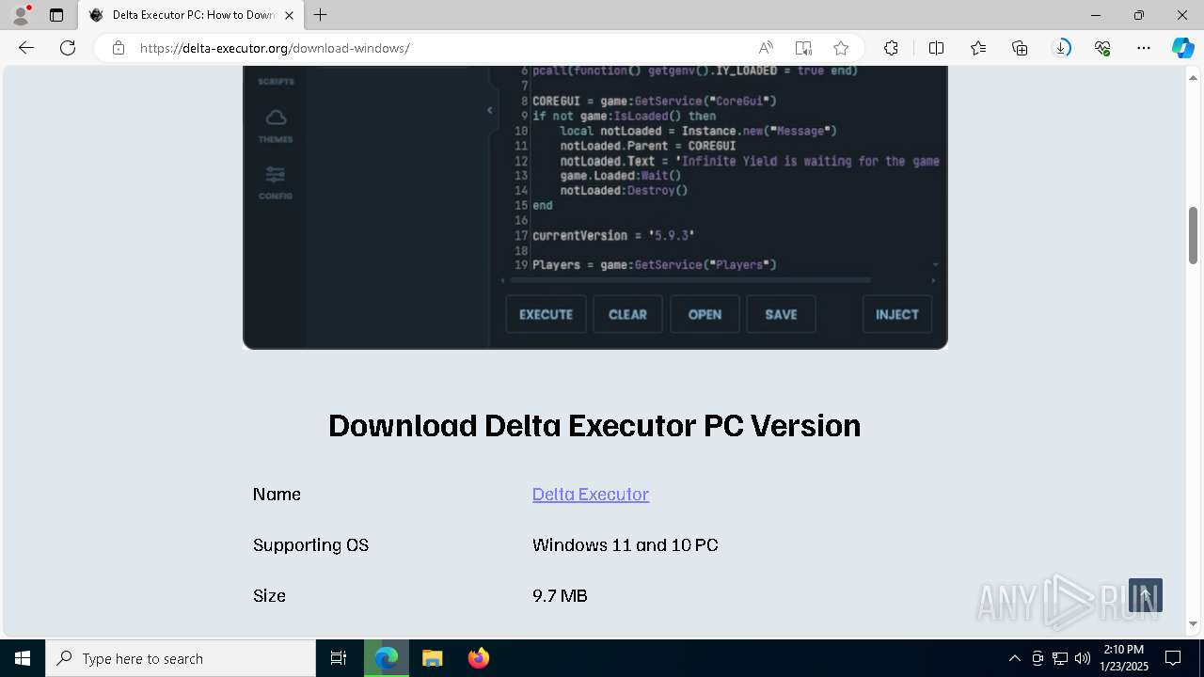1204x677 pixels.
Task: Open the browser profile avatar
Action: tap(21, 15)
